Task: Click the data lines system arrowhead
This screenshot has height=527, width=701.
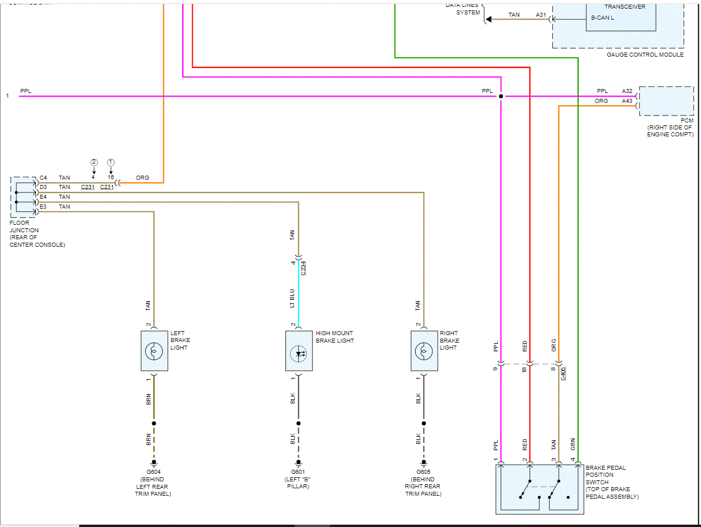Action: [x=488, y=19]
